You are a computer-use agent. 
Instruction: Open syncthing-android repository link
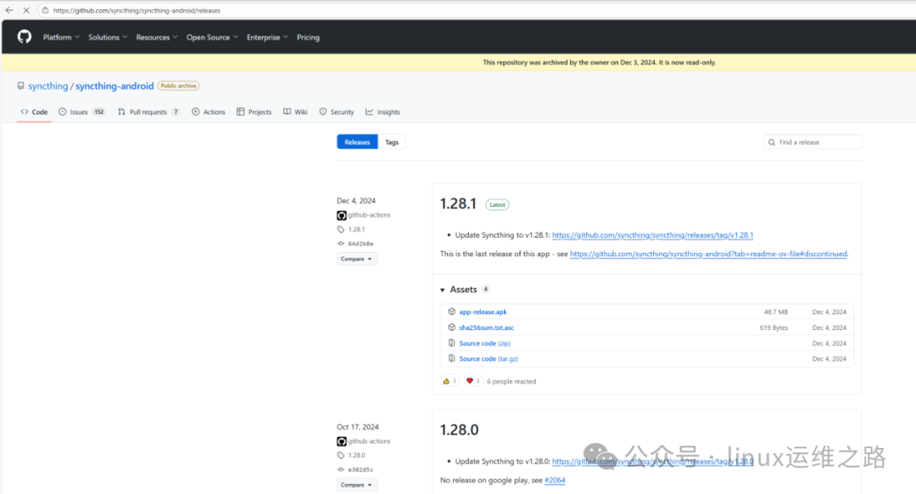pos(114,86)
